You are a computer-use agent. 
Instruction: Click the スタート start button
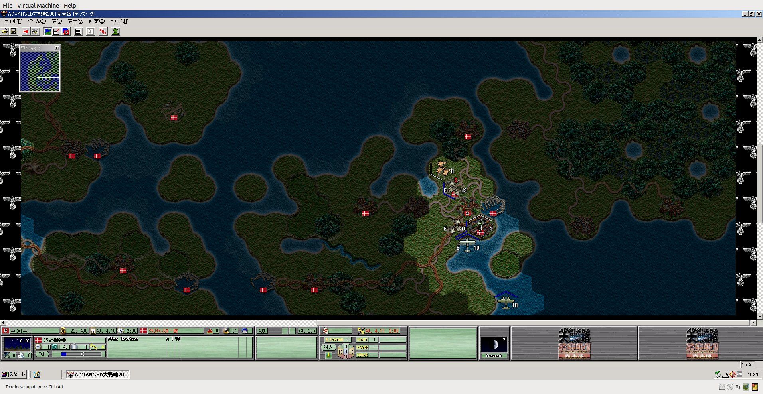pos(14,374)
